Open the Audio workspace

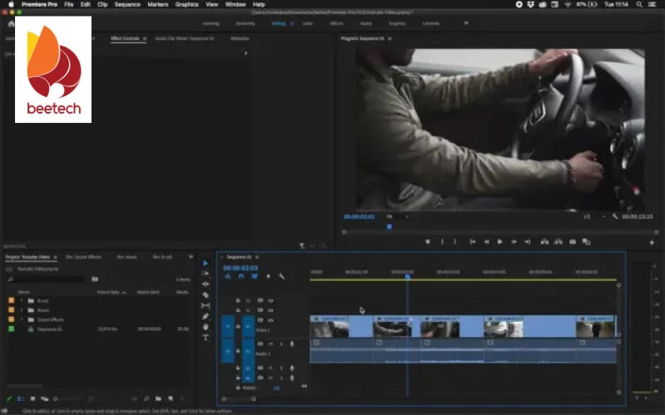(x=366, y=23)
